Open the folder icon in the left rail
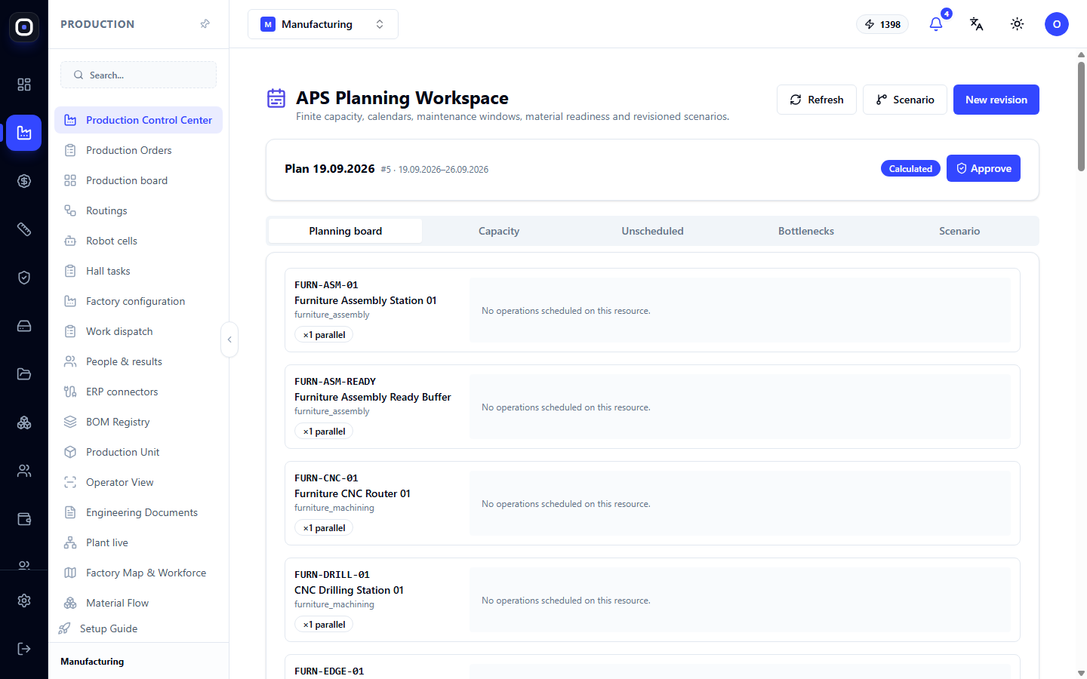The width and height of the screenshot is (1087, 679). tap(24, 374)
